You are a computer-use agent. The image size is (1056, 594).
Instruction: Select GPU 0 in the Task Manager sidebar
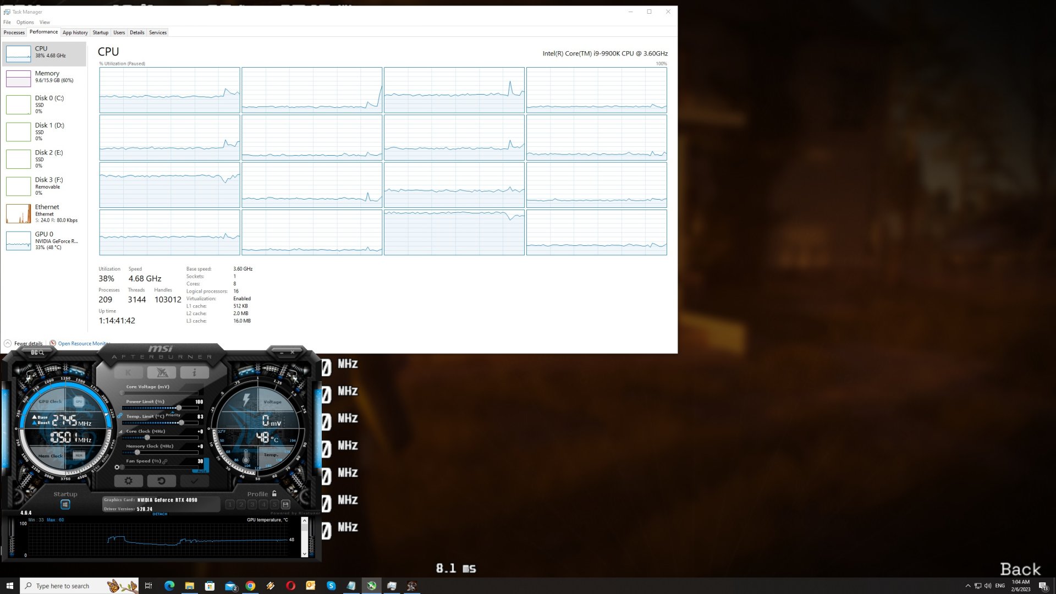[x=44, y=240]
